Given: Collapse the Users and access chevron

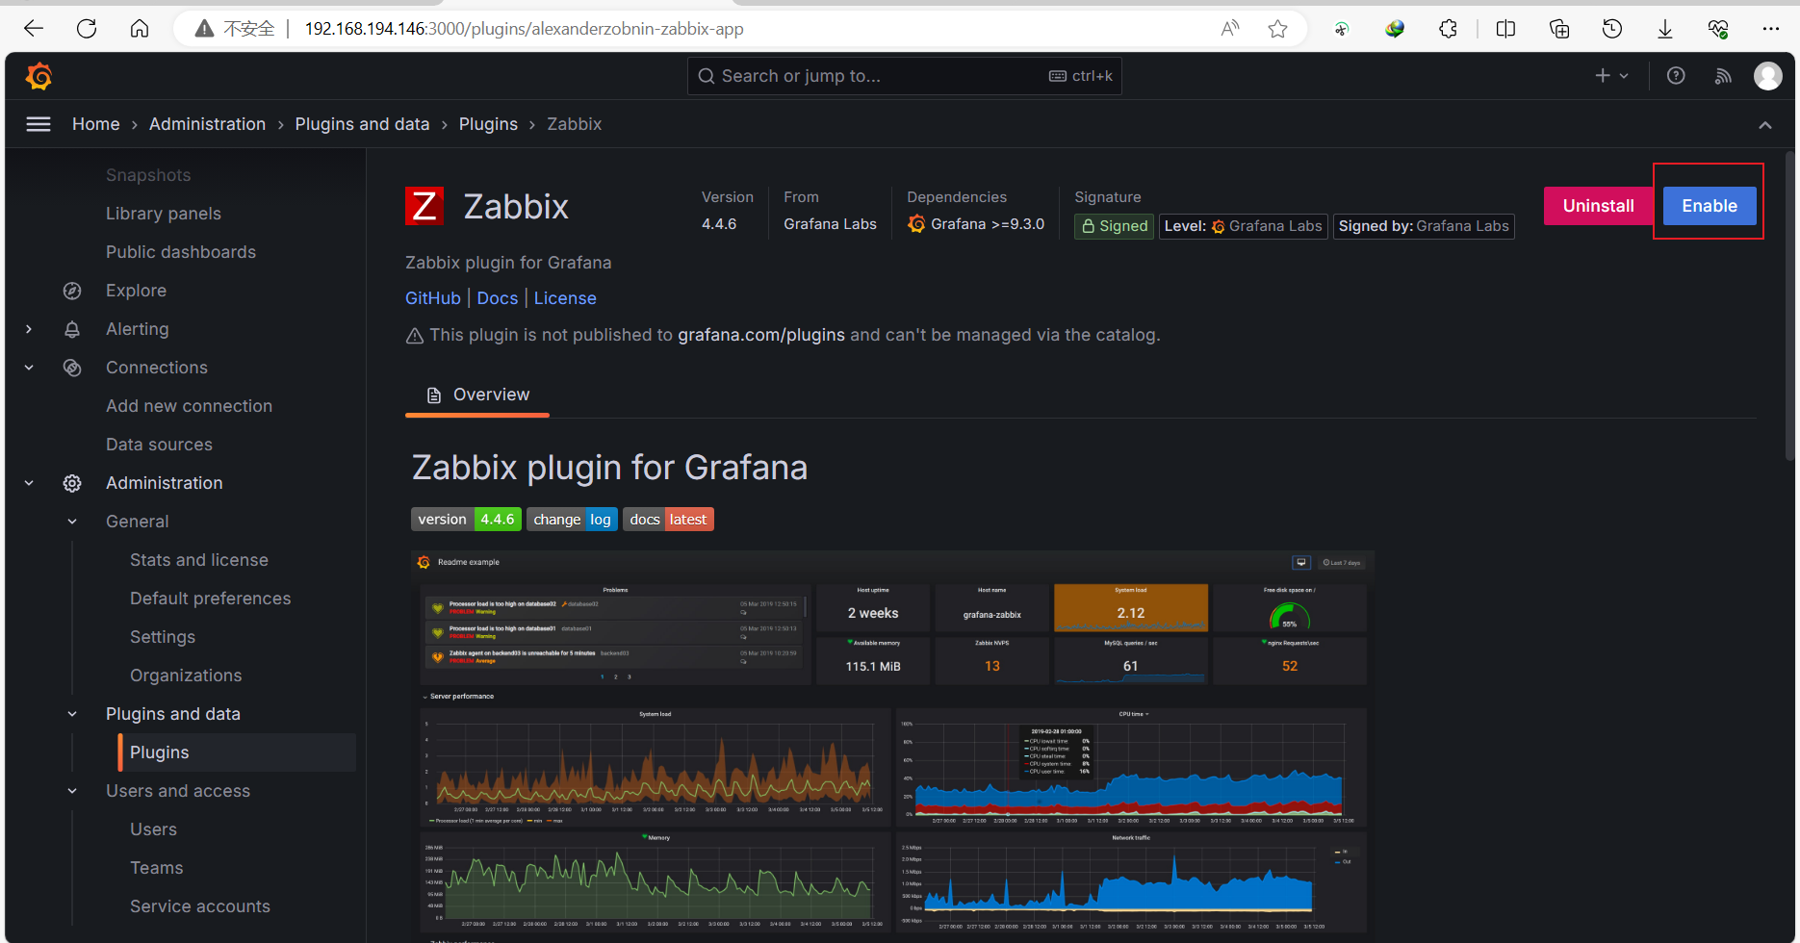Looking at the screenshot, I should coord(72,791).
